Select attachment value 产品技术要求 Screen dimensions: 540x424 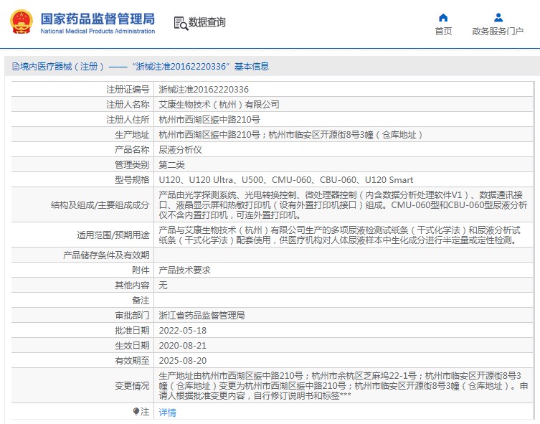click(184, 270)
